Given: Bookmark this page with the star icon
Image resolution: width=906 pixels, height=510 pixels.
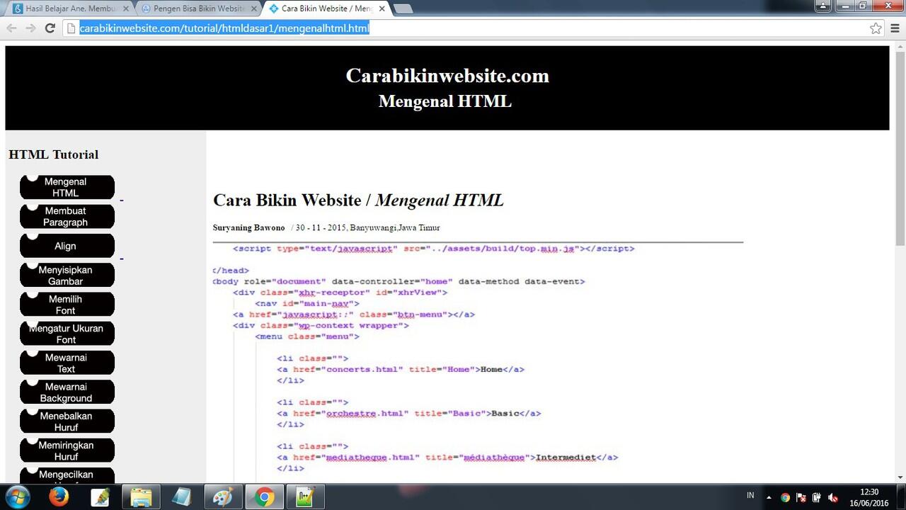Looking at the screenshot, I should point(876,28).
